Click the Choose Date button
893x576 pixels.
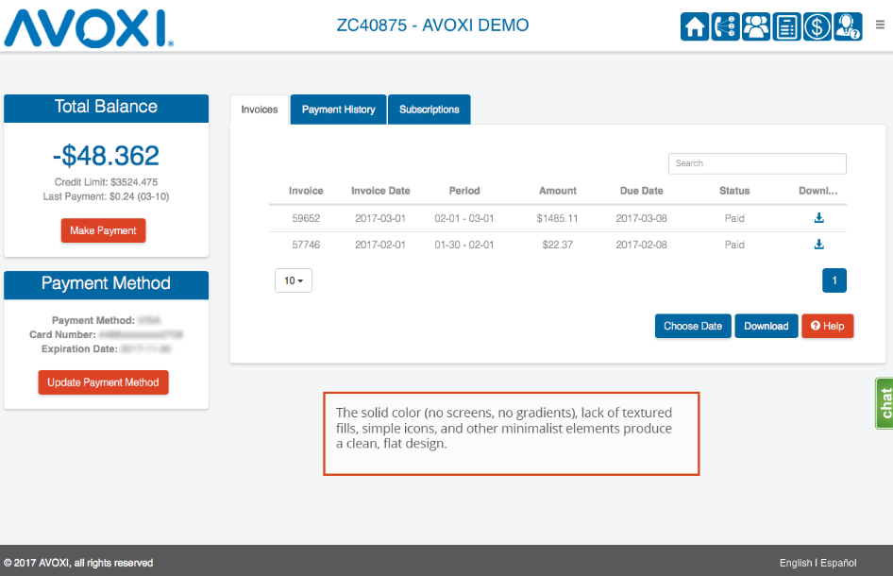click(693, 326)
